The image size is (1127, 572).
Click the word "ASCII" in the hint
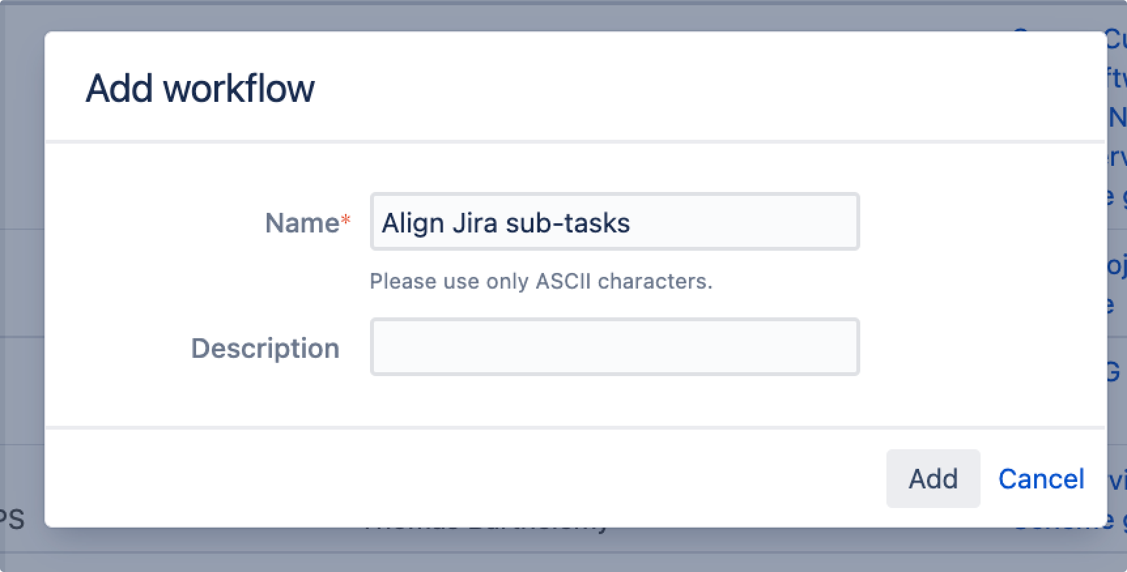[563, 281]
